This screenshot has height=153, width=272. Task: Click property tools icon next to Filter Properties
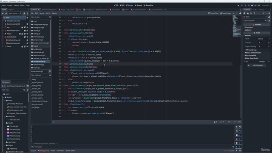[x=269, y=21]
